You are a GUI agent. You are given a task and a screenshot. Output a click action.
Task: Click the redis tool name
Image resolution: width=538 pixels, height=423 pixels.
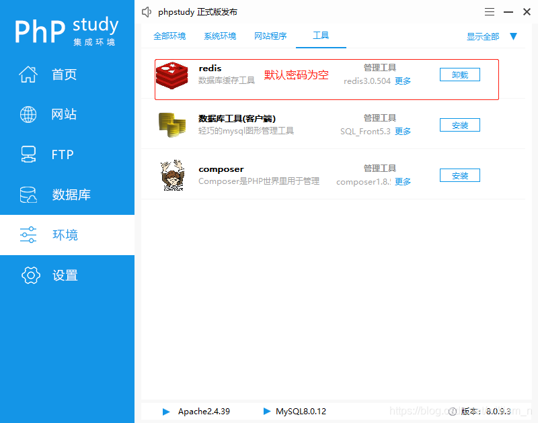[x=210, y=68]
